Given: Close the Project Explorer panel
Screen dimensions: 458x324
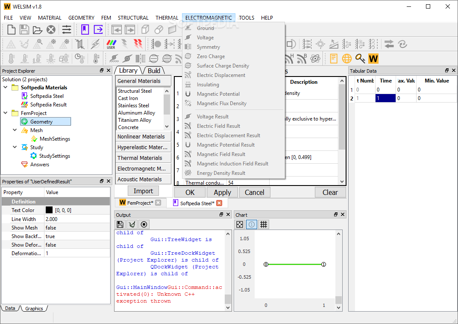Looking at the screenshot, I should coord(109,71).
